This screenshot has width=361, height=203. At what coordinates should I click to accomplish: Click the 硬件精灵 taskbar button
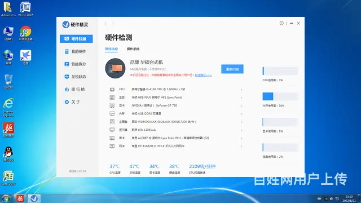(34, 198)
